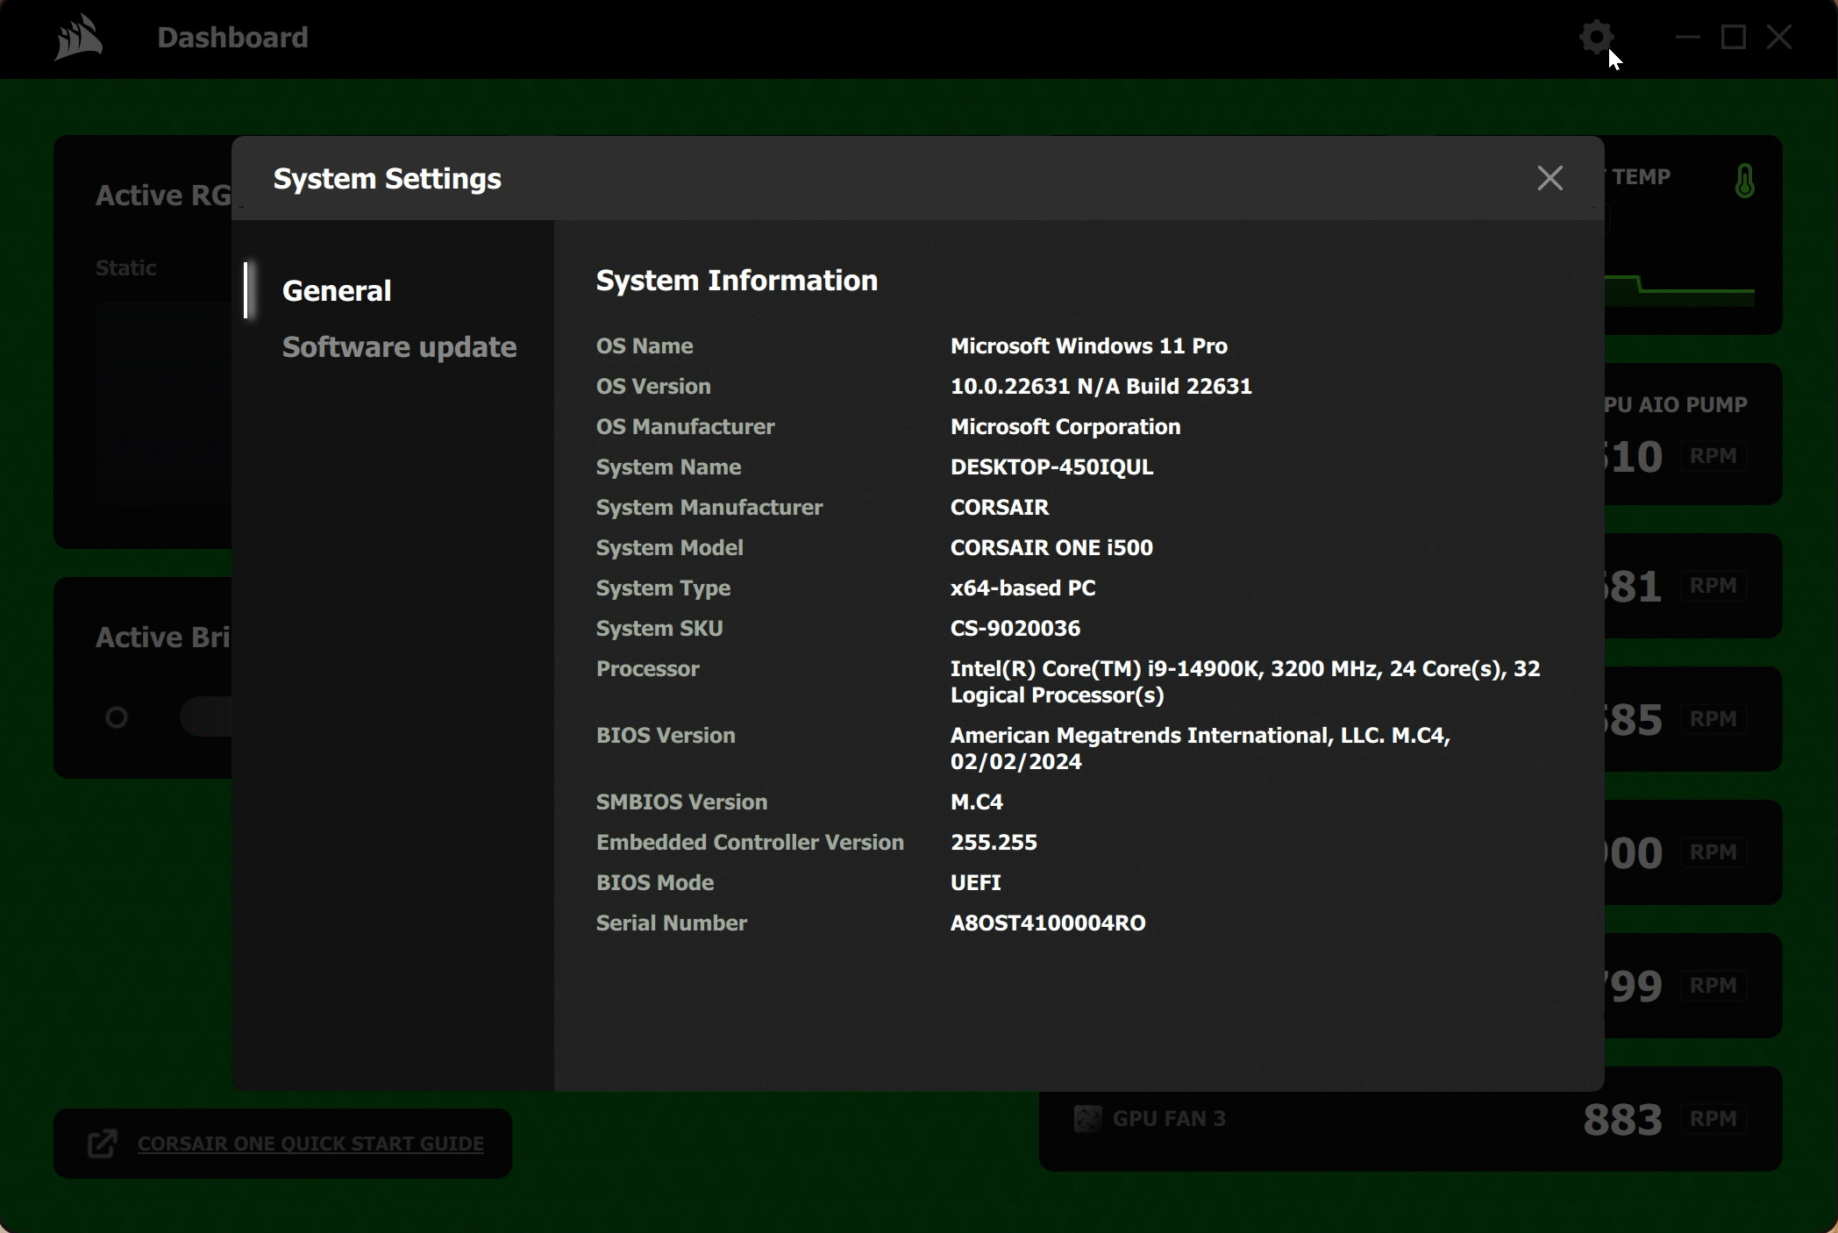This screenshot has height=1233, width=1838.
Task: Click the green thermometer temperature icon
Action: tap(1744, 182)
